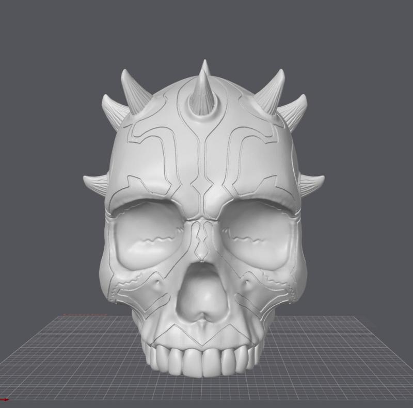Select the horned skull 3D model
413x408 pixels.
click(203, 219)
